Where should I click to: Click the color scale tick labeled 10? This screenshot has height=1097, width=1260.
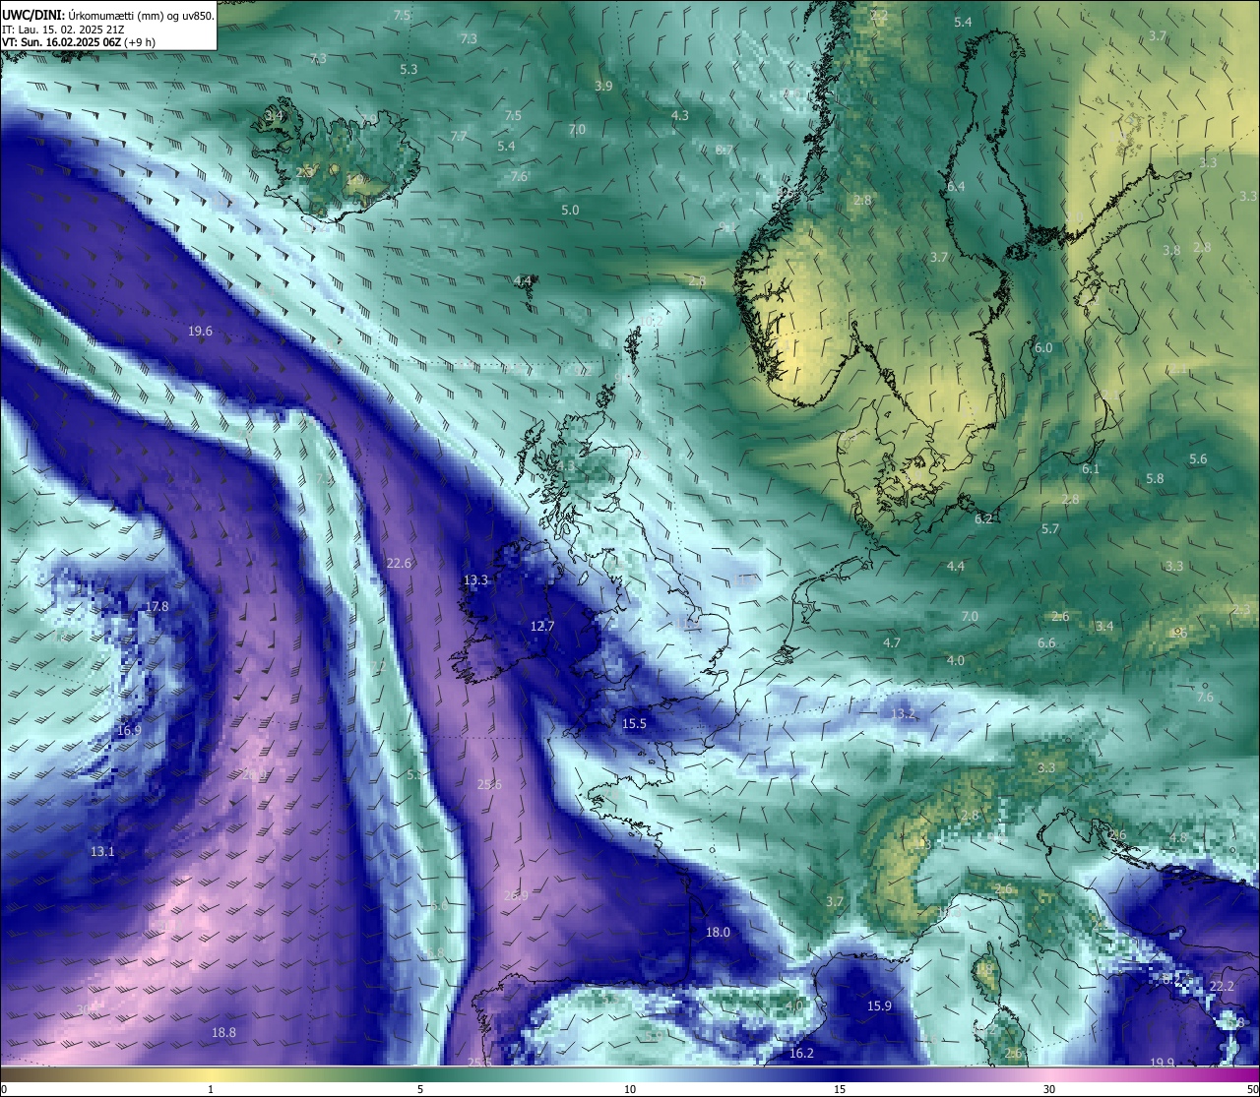click(x=630, y=1089)
